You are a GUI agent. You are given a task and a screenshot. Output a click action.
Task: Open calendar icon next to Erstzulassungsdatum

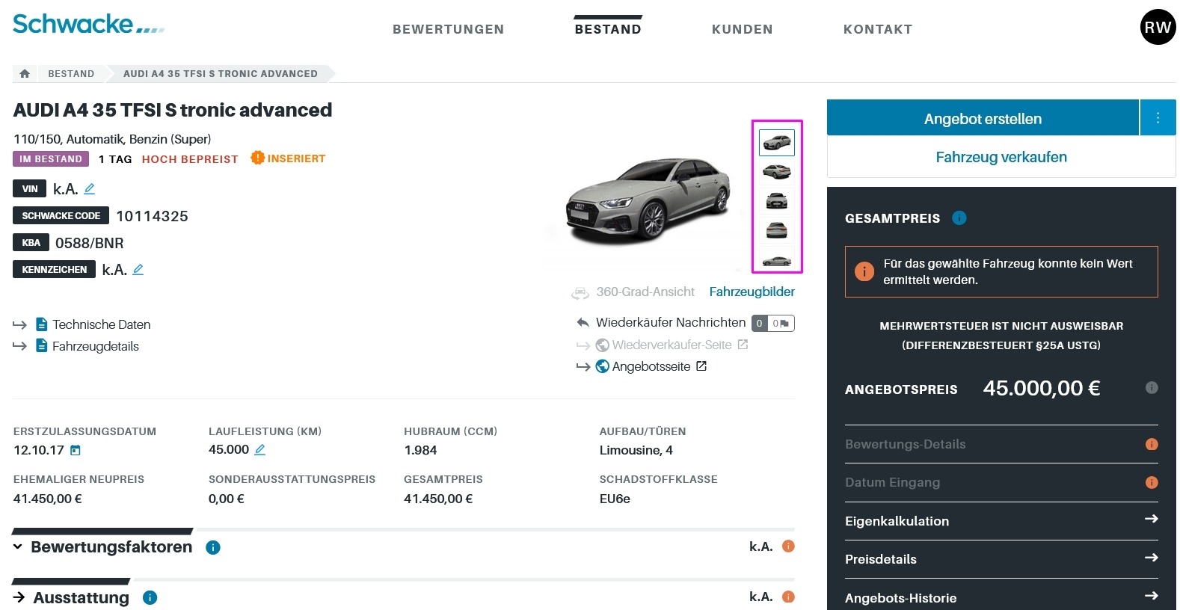pos(76,450)
